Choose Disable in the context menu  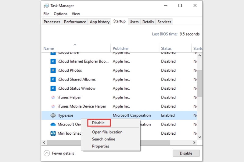(99, 123)
